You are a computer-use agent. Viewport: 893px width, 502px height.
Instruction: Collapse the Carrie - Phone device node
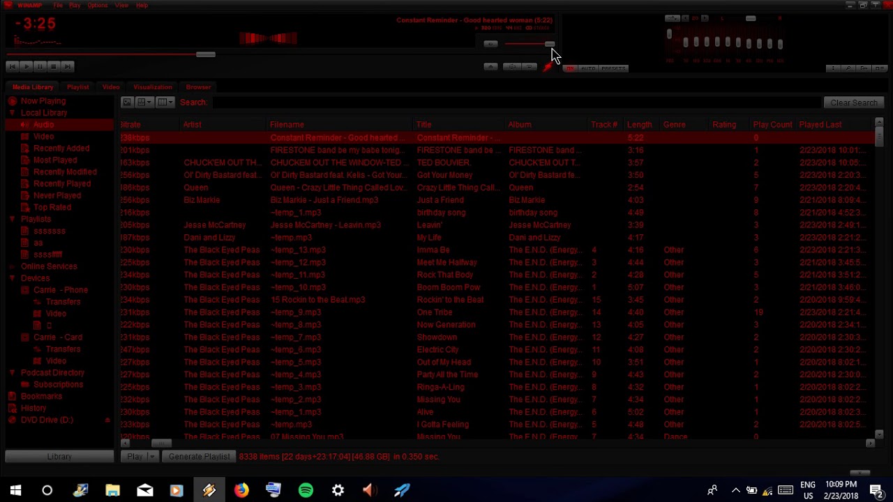25,291
